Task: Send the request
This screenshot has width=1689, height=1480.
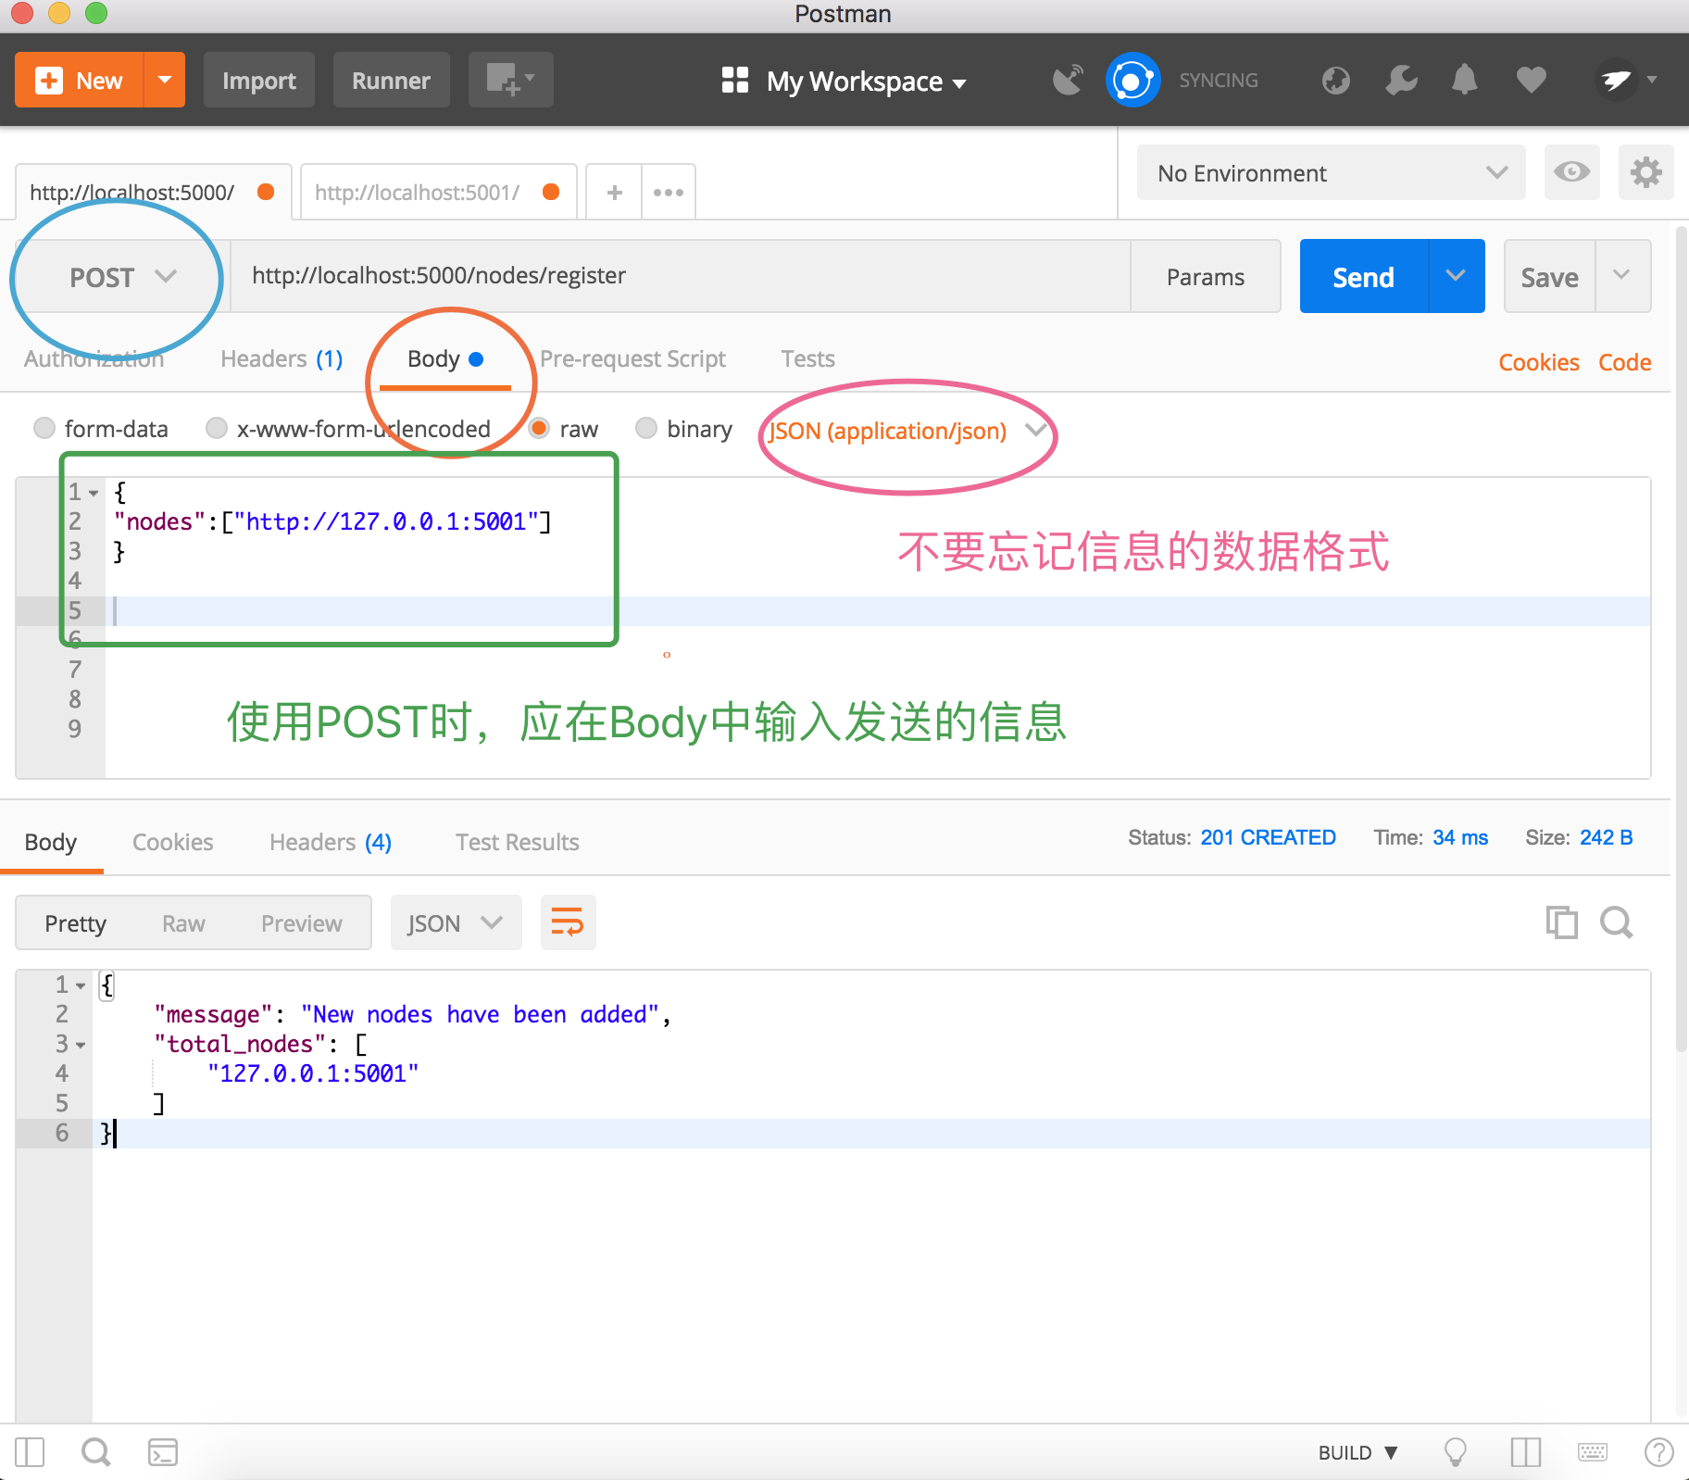Action: coord(1364,276)
